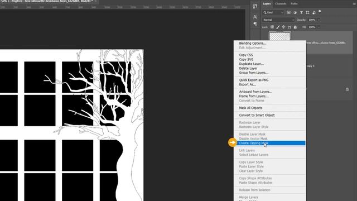357x201 pixels.
Task: Lock transparent pixels
Action: [x=272, y=27]
